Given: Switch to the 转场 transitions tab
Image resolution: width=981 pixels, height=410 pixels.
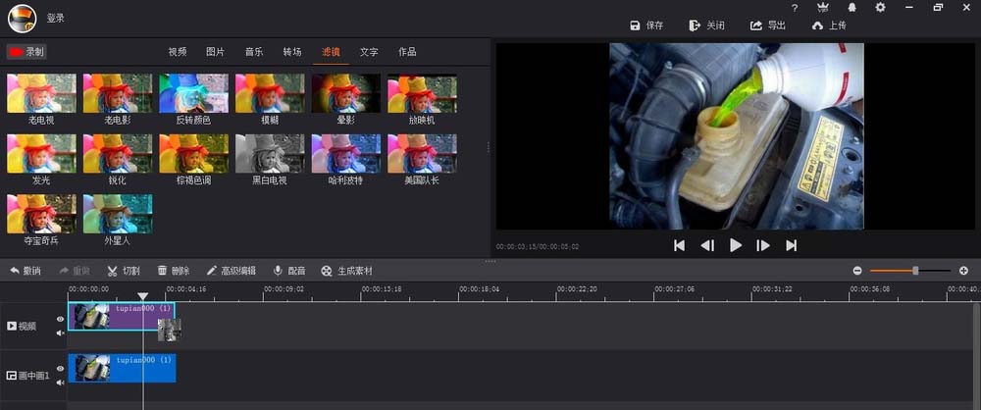Looking at the screenshot, I should click(x=292, y=52).
